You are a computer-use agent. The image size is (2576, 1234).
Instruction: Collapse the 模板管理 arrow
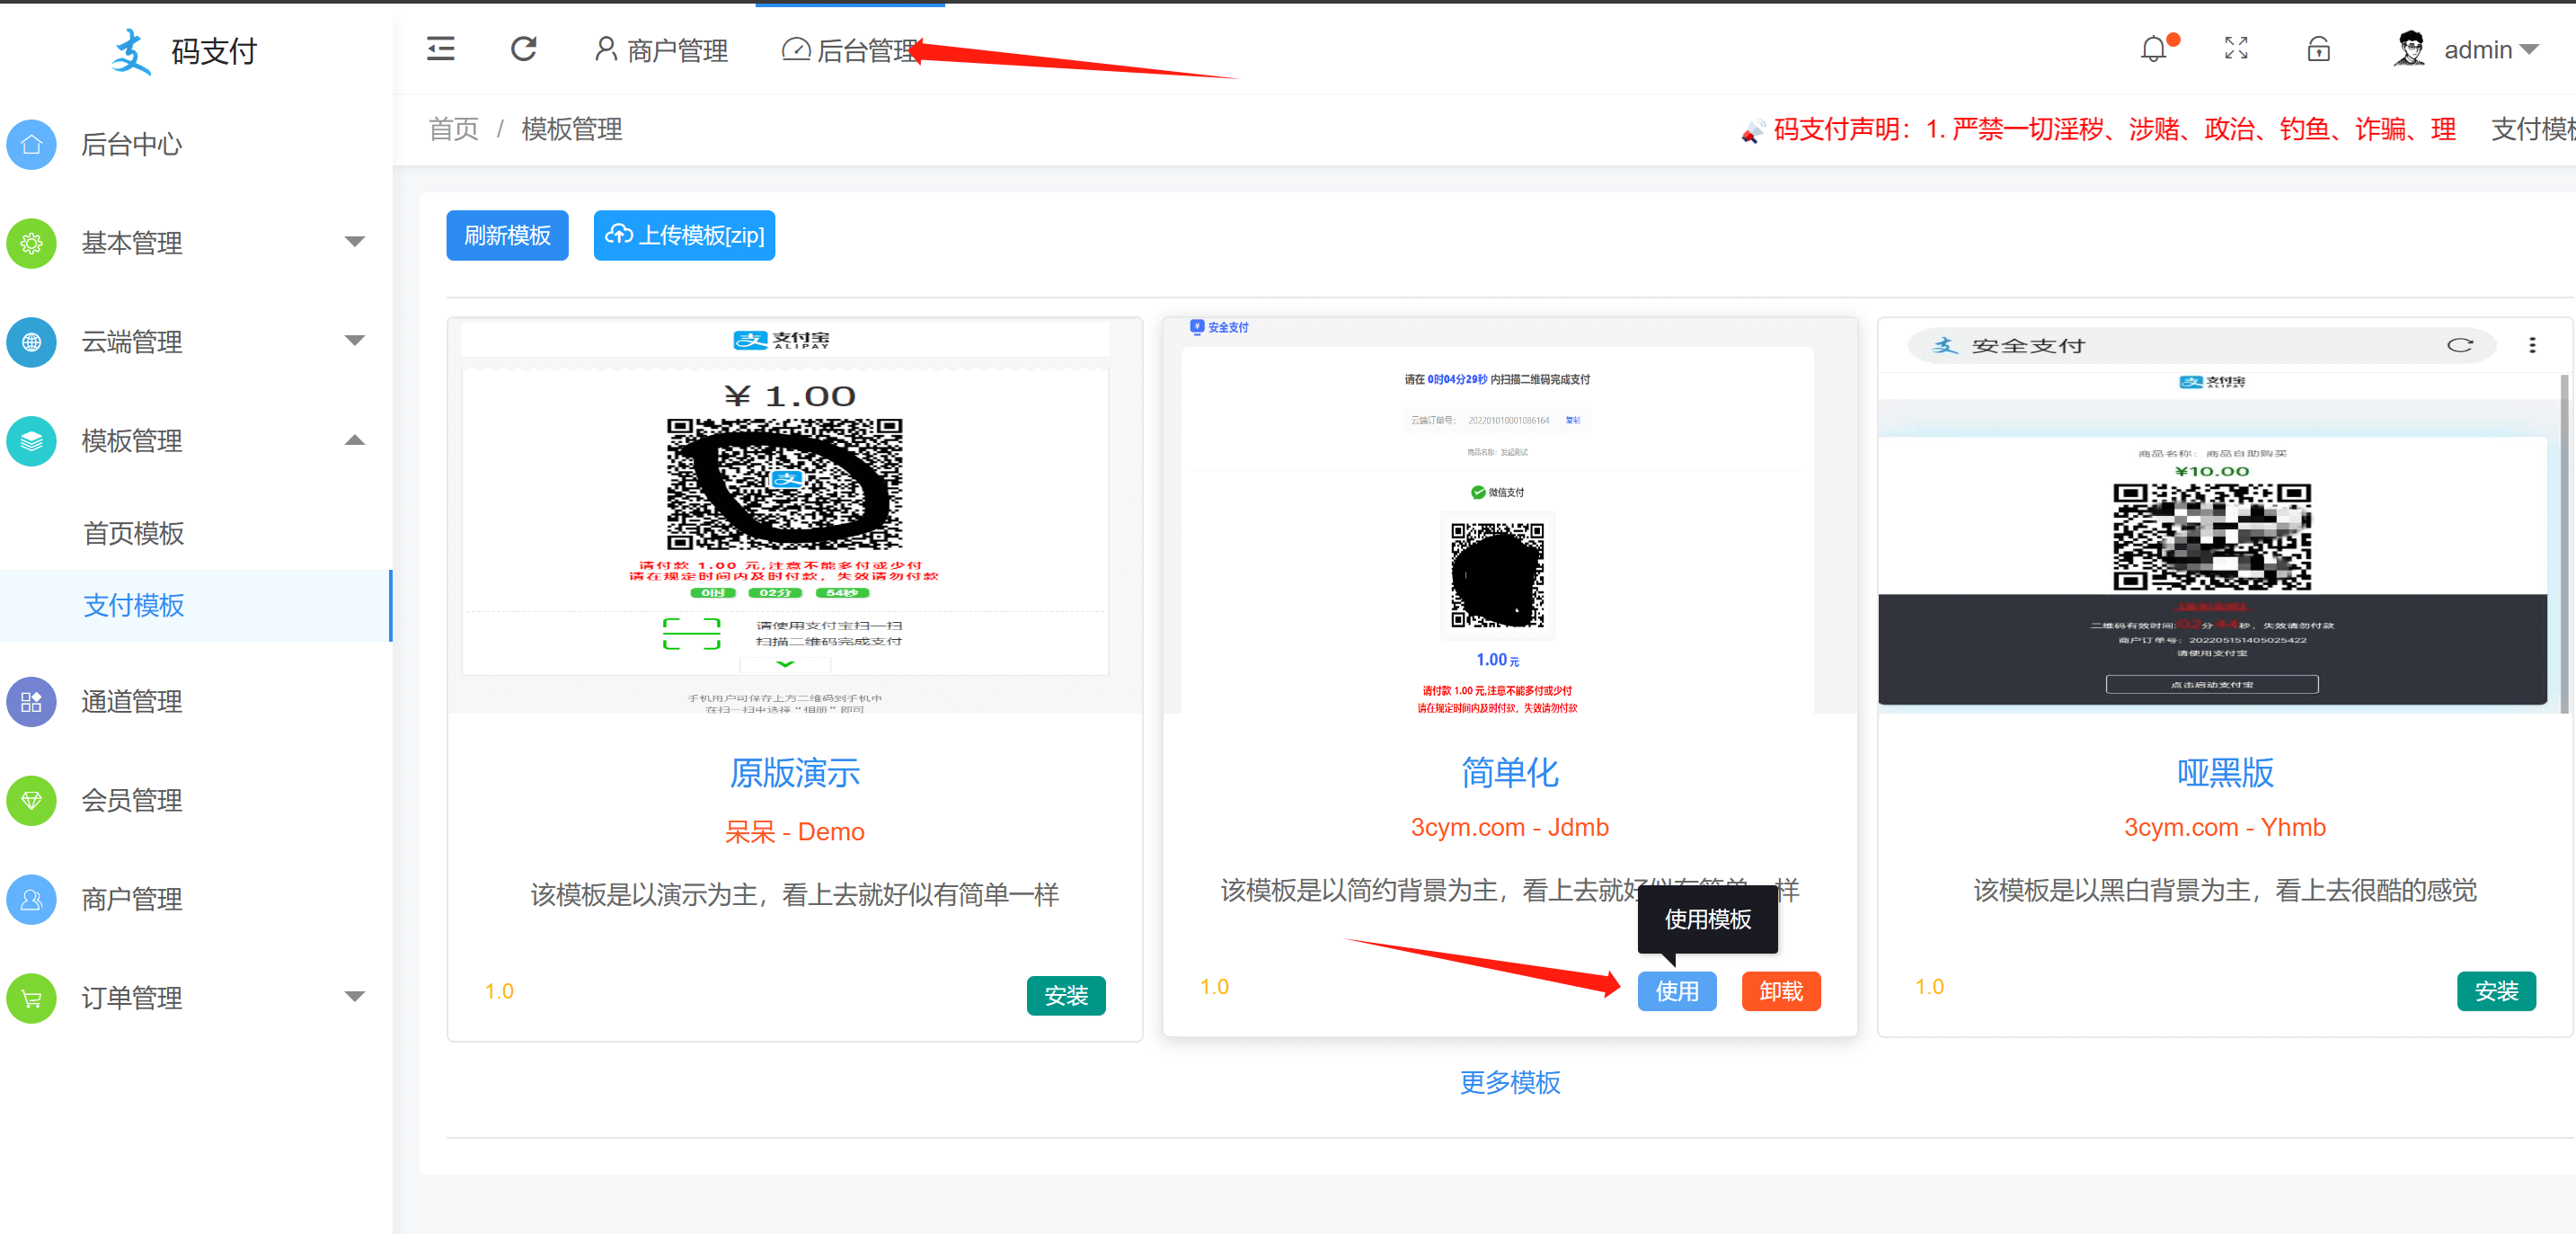coord(354,440)
